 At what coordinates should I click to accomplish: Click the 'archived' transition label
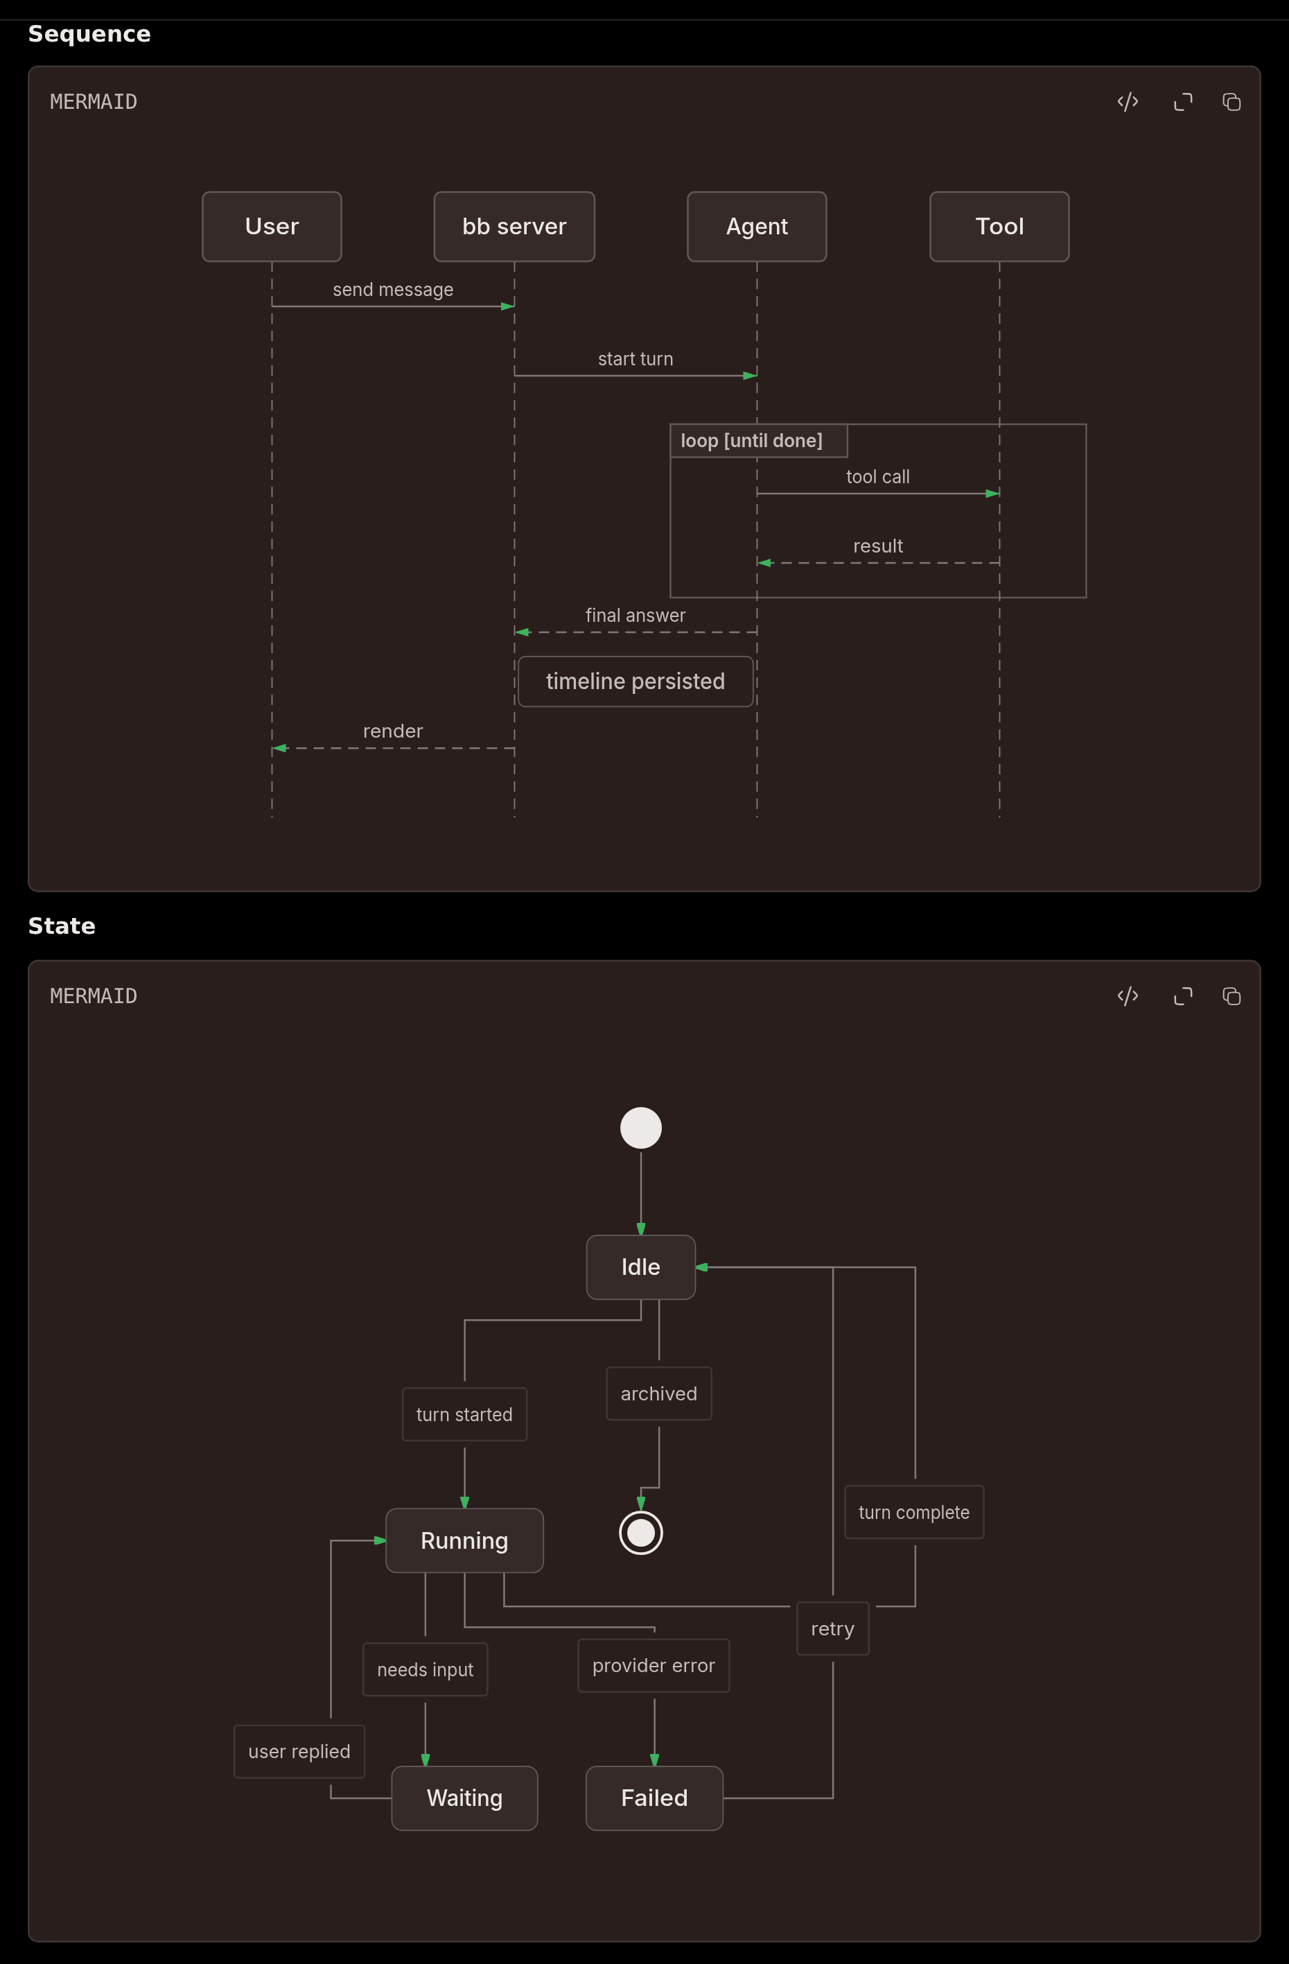pos(659,1393)
